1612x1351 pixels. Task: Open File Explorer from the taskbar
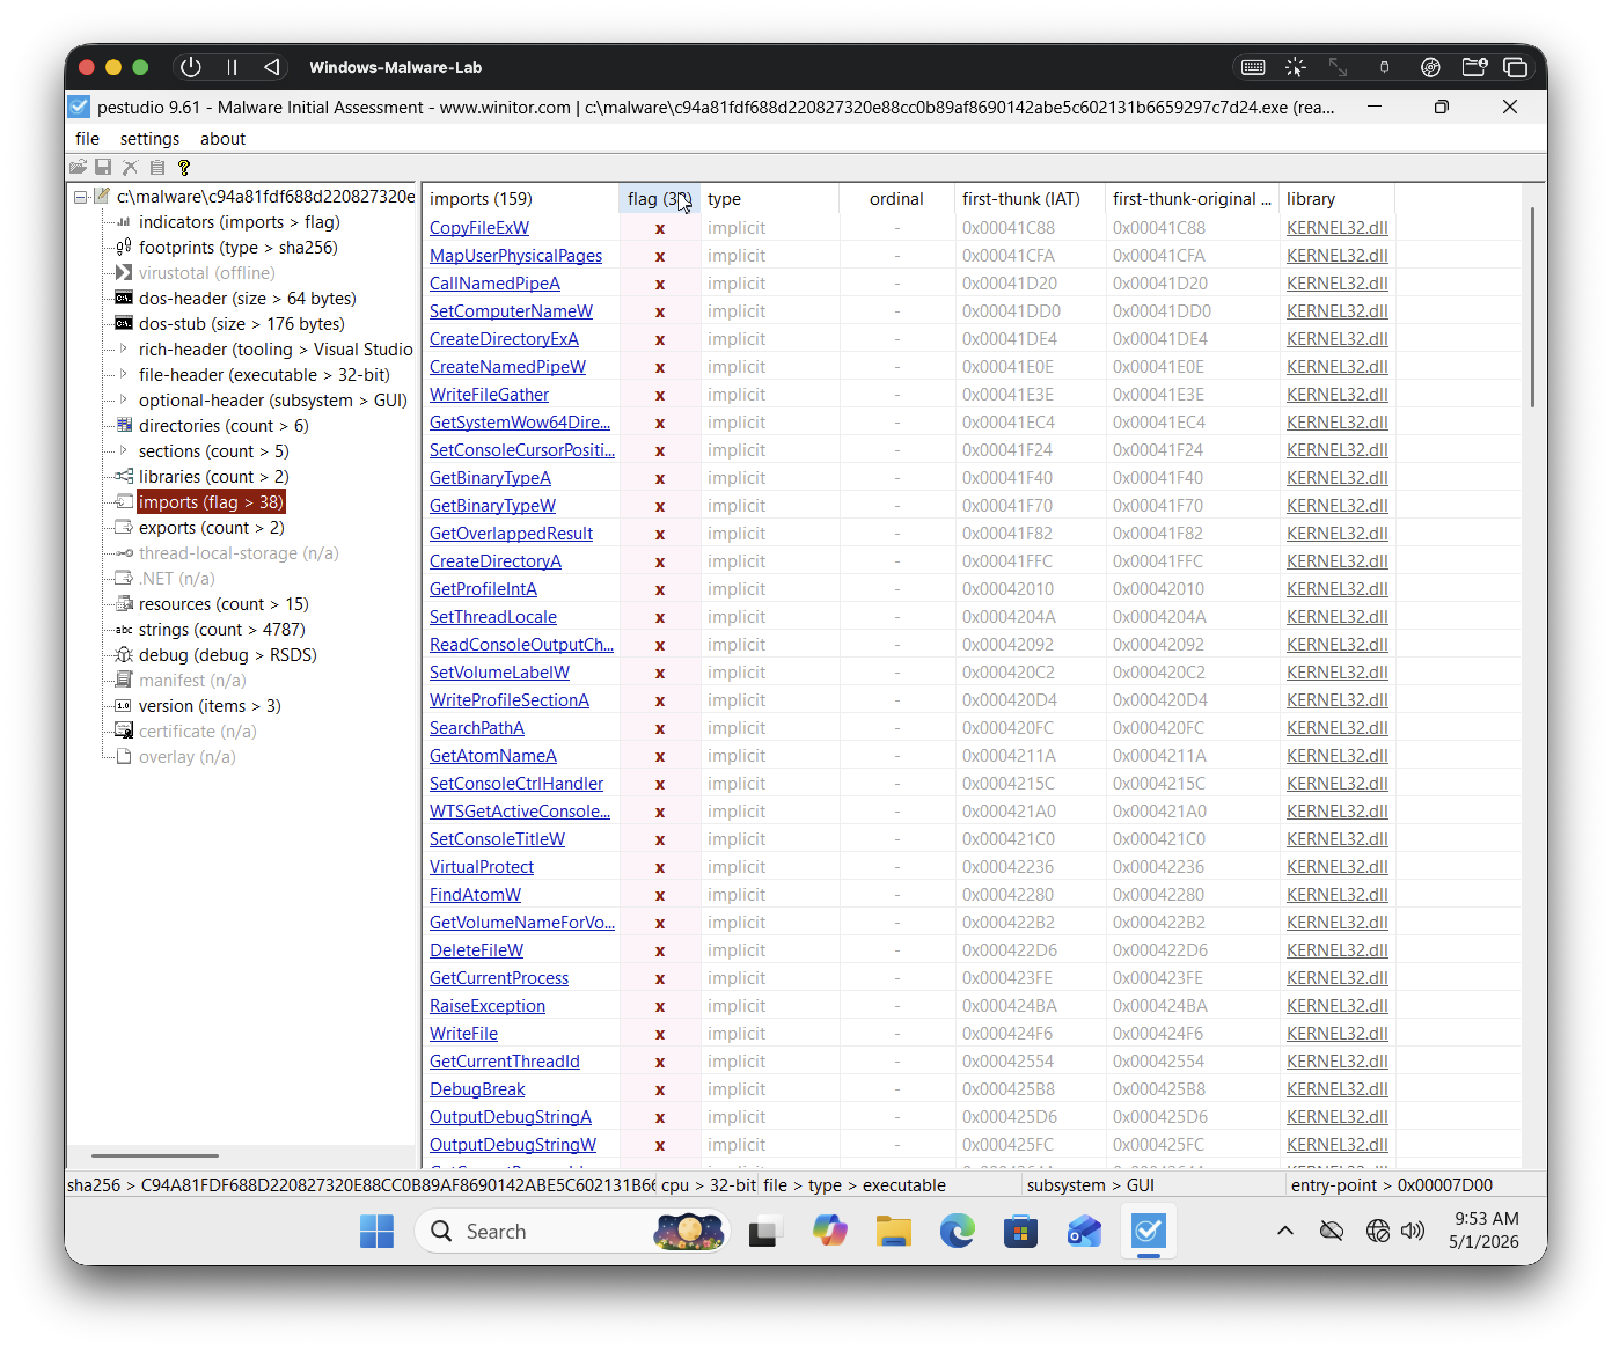[x=893, y=1231]
